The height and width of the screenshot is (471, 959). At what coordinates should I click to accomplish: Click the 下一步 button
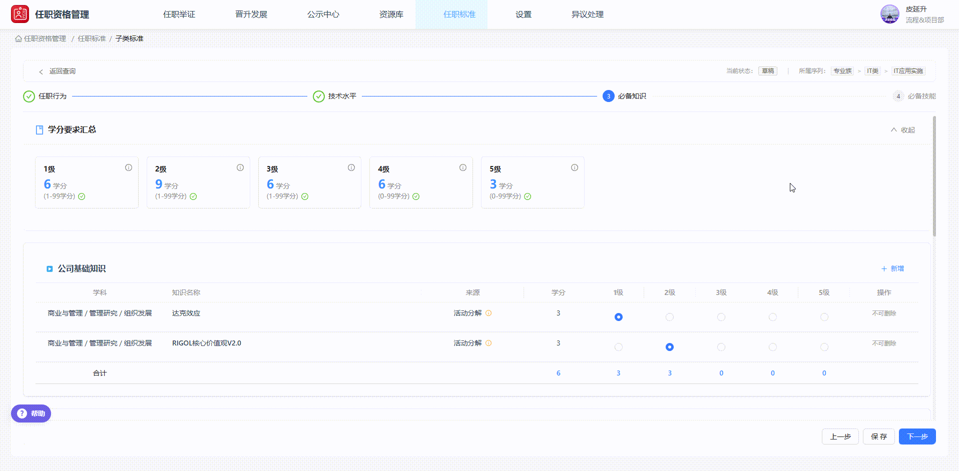[x=917, y=436]
